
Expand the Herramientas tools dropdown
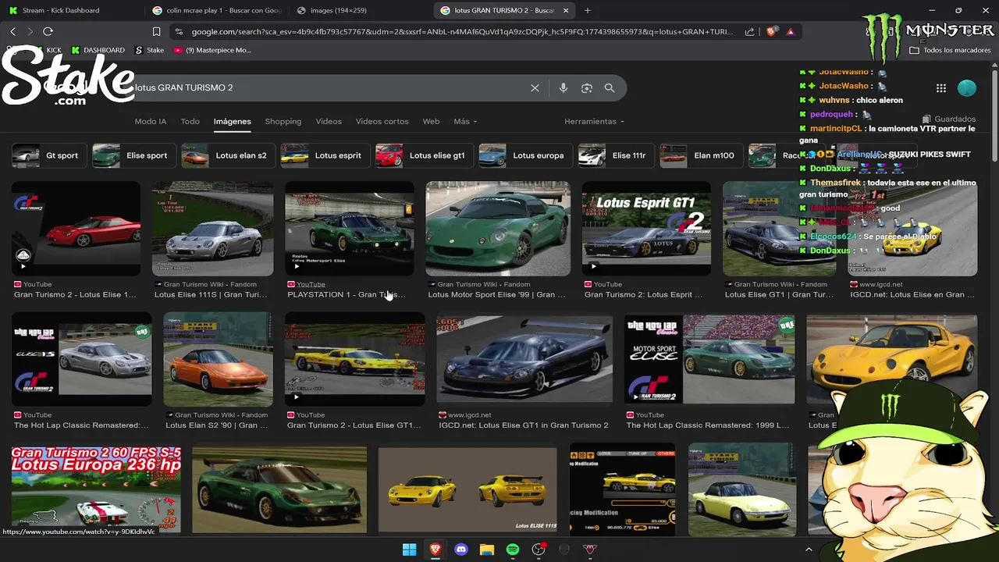pos(594,121)
